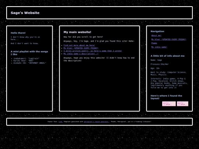Click the footer 'Link.' hyperlink

point(61,122)
